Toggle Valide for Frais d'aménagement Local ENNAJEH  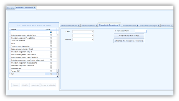(x=51, y=57)
